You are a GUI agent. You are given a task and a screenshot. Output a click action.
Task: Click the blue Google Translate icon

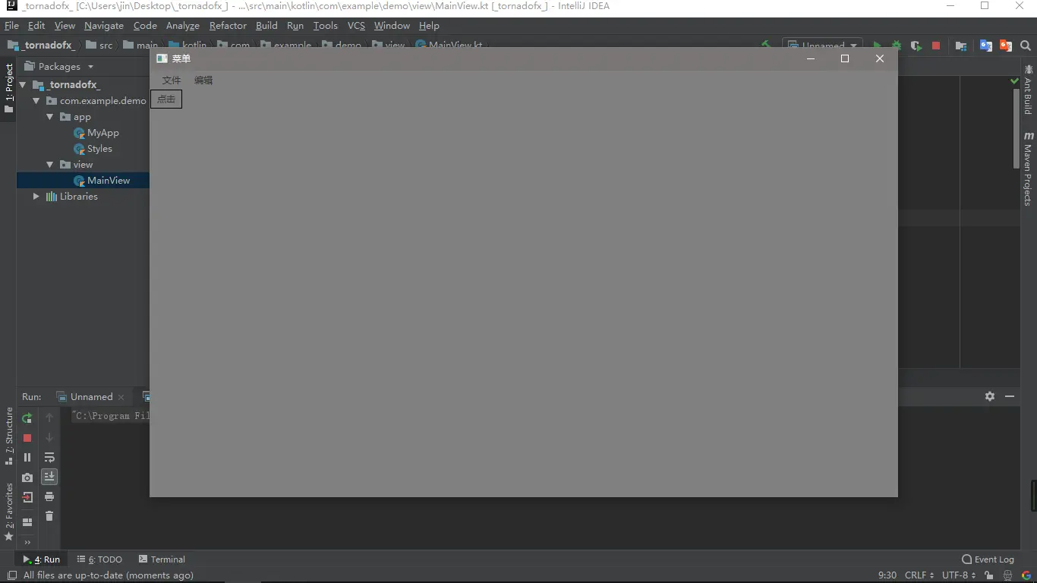coord(986,46)
